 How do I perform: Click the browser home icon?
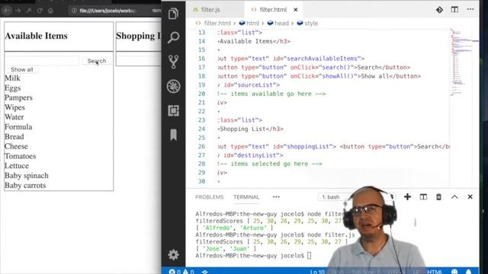pyautogui.click(x=50, y=11)
